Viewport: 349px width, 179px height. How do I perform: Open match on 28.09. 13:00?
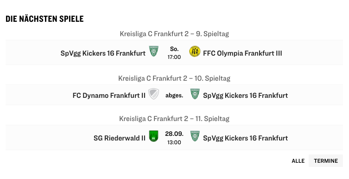(x=174, y=138)
